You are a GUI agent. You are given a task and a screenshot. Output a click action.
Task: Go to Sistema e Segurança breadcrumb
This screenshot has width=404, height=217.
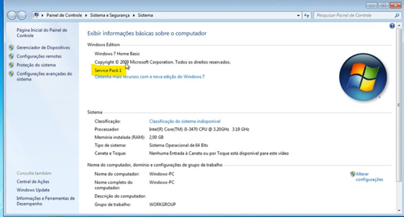(110, 15)
